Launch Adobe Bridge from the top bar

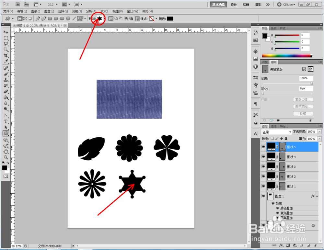[x=18, y=4]
